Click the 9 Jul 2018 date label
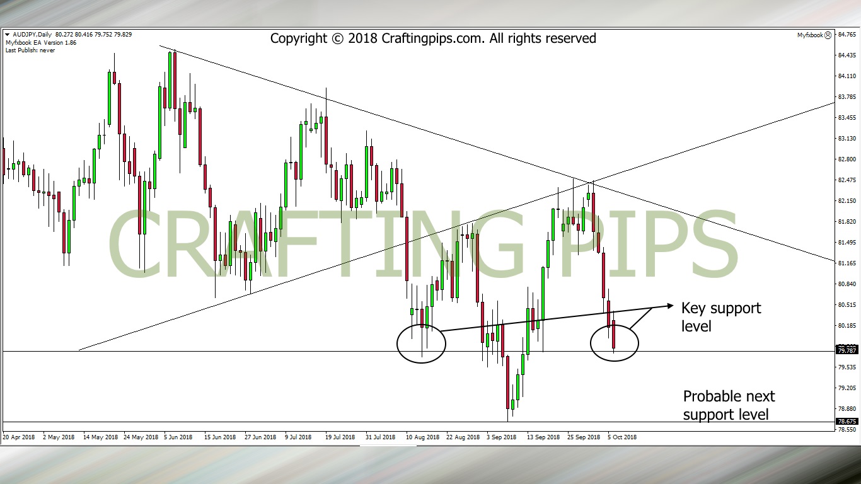The height and width of the screenshot is (484, 861). coord(298,437)
